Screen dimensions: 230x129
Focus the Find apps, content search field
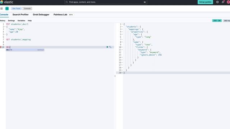(106, 2)
